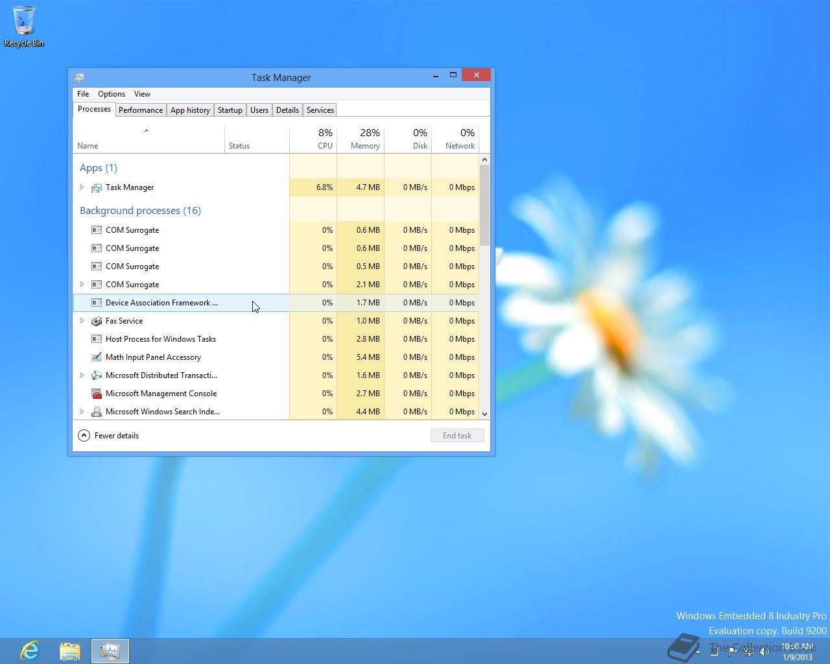This screenshot has height=664, width=830.
Task: Click the scrollbar up arrow in process list
Action: click(x=484, y=160)
